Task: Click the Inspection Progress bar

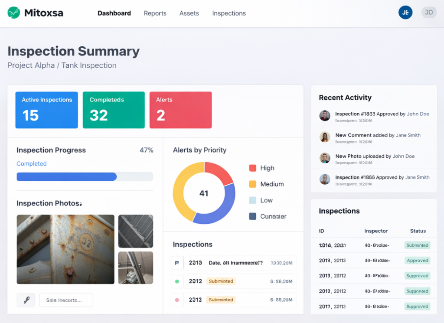Action: click(85, 176)
